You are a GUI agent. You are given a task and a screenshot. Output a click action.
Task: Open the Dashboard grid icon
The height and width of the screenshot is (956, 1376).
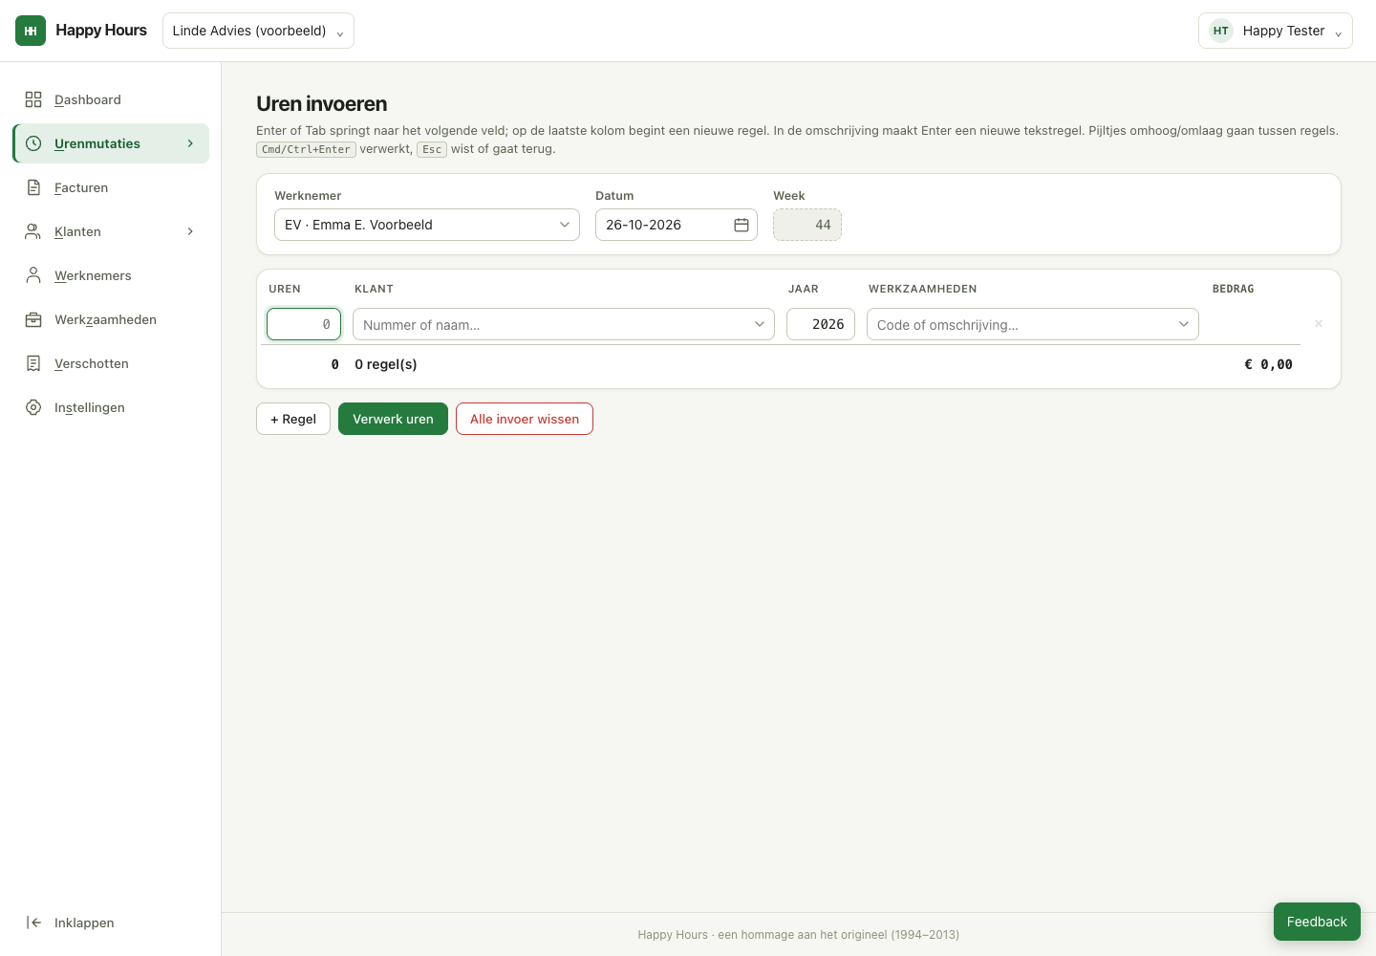coord(33,99)
